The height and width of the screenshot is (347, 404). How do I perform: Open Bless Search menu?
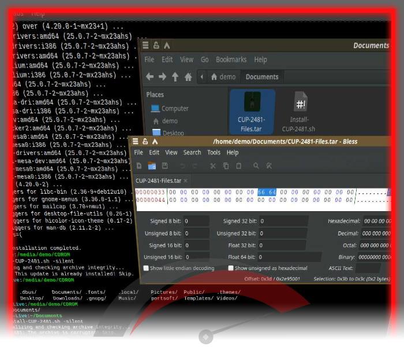coord(192,152)
